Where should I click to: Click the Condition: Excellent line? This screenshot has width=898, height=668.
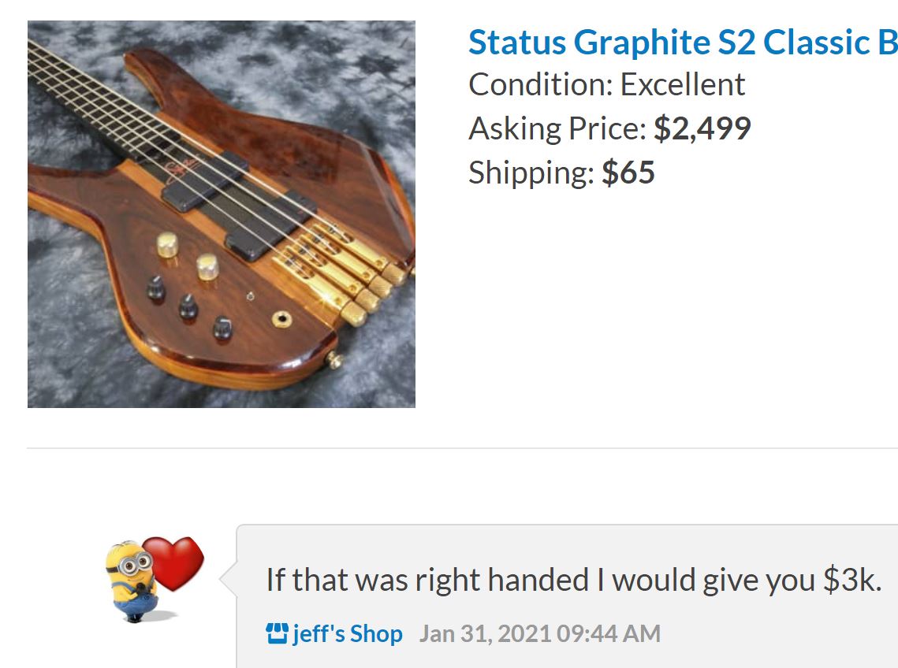(606, 85)
